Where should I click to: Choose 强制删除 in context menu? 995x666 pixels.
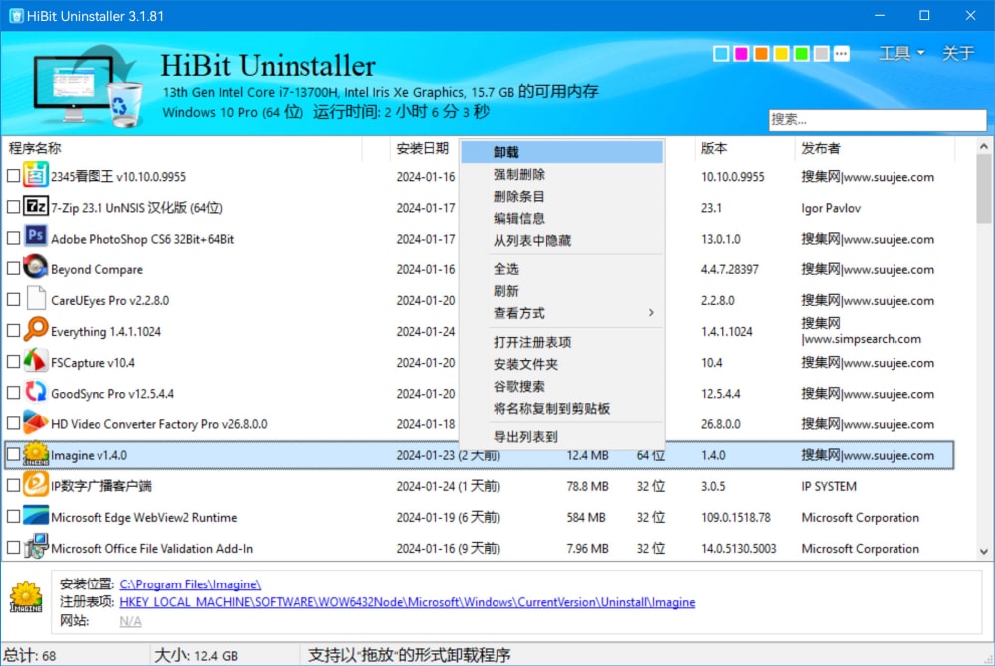(x=561, y=174)
